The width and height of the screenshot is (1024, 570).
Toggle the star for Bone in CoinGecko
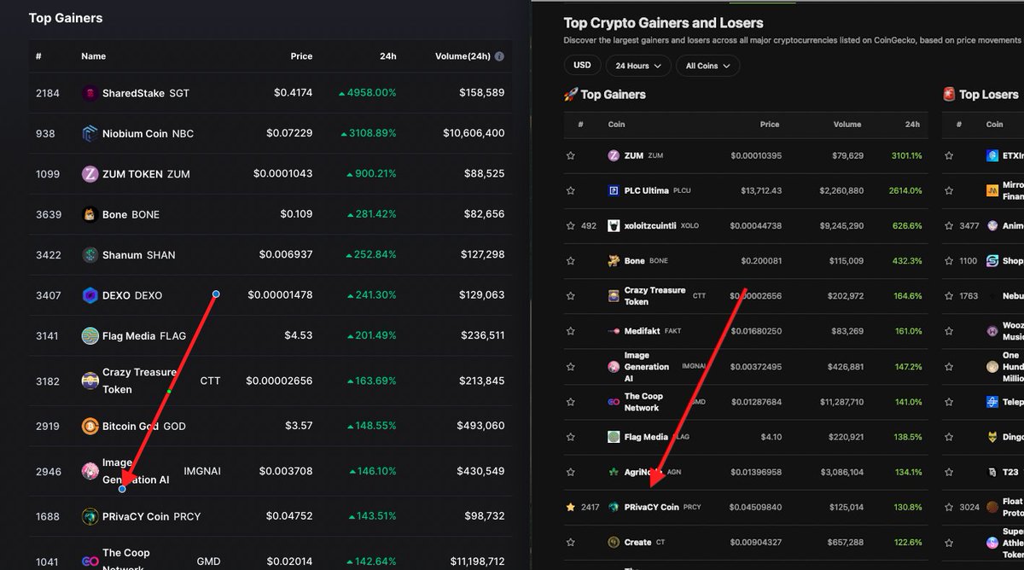point(570,261)
